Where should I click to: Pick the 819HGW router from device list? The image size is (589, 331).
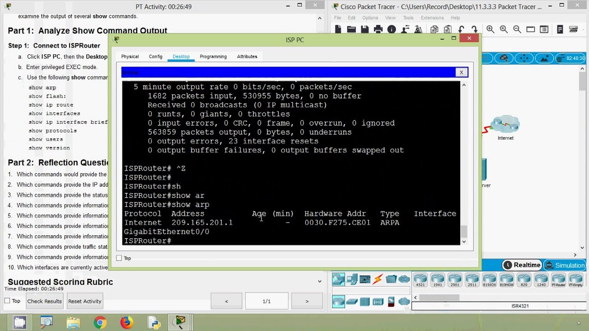507,280
